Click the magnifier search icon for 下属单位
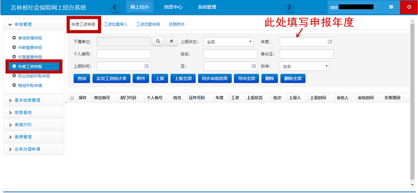The width and height of the screenshot is (418, 193). tap(158, 41)
